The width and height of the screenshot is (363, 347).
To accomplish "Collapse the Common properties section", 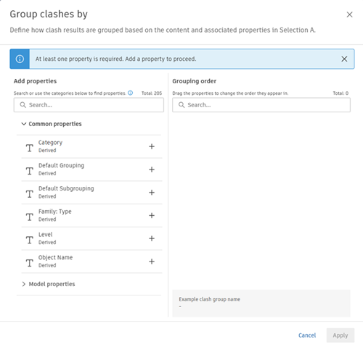I will tap(24, 124).
